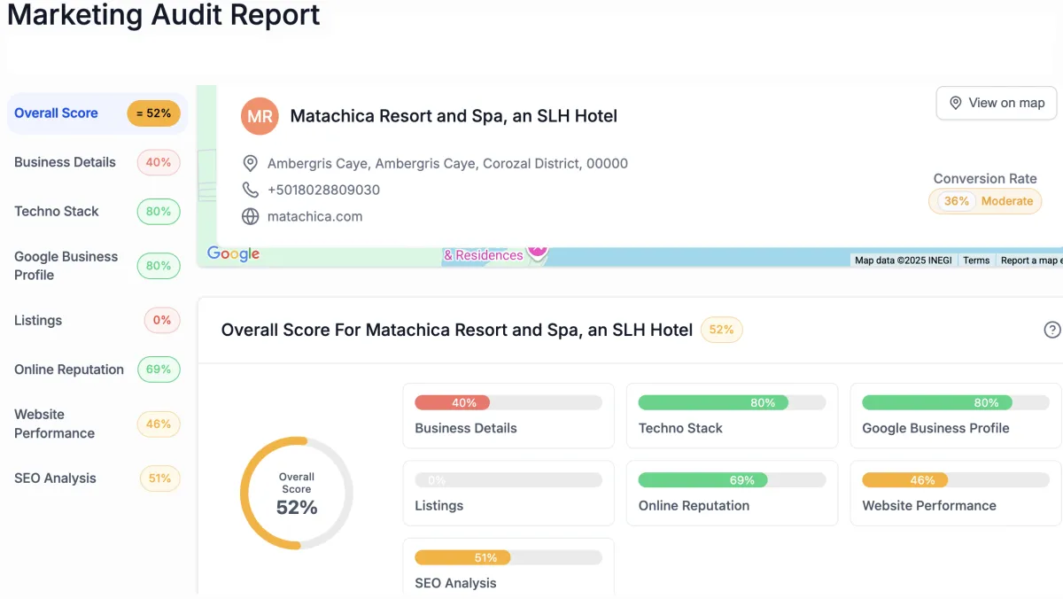1063x599 pixels.
Task: Open the help question mark icon
Action: (1052, 330)
